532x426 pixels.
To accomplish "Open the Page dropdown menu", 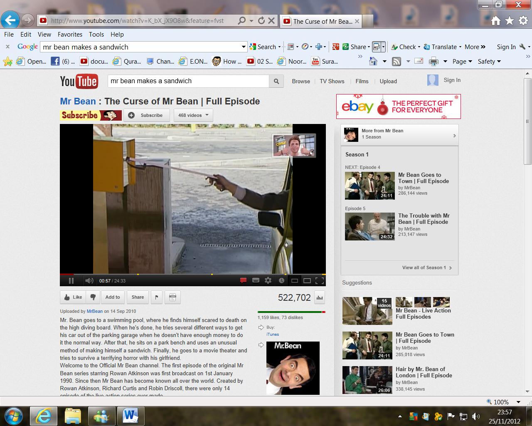I will click(x=462, y=62).
